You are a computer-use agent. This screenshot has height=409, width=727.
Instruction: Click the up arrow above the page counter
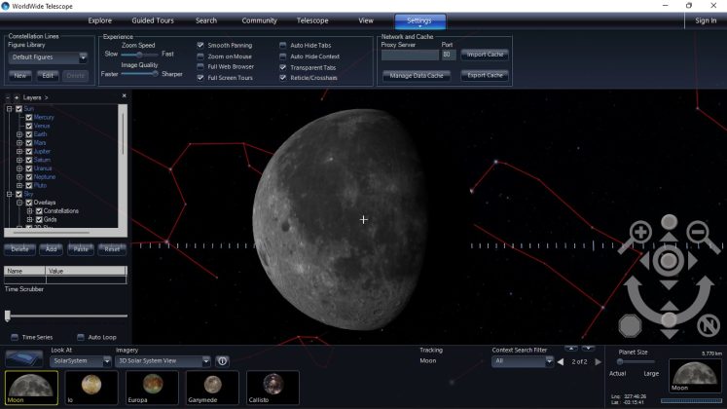pyautogui.click(x=571, y=348)
